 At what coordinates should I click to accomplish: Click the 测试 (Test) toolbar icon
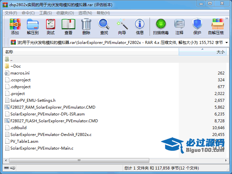tap(51, 26)
